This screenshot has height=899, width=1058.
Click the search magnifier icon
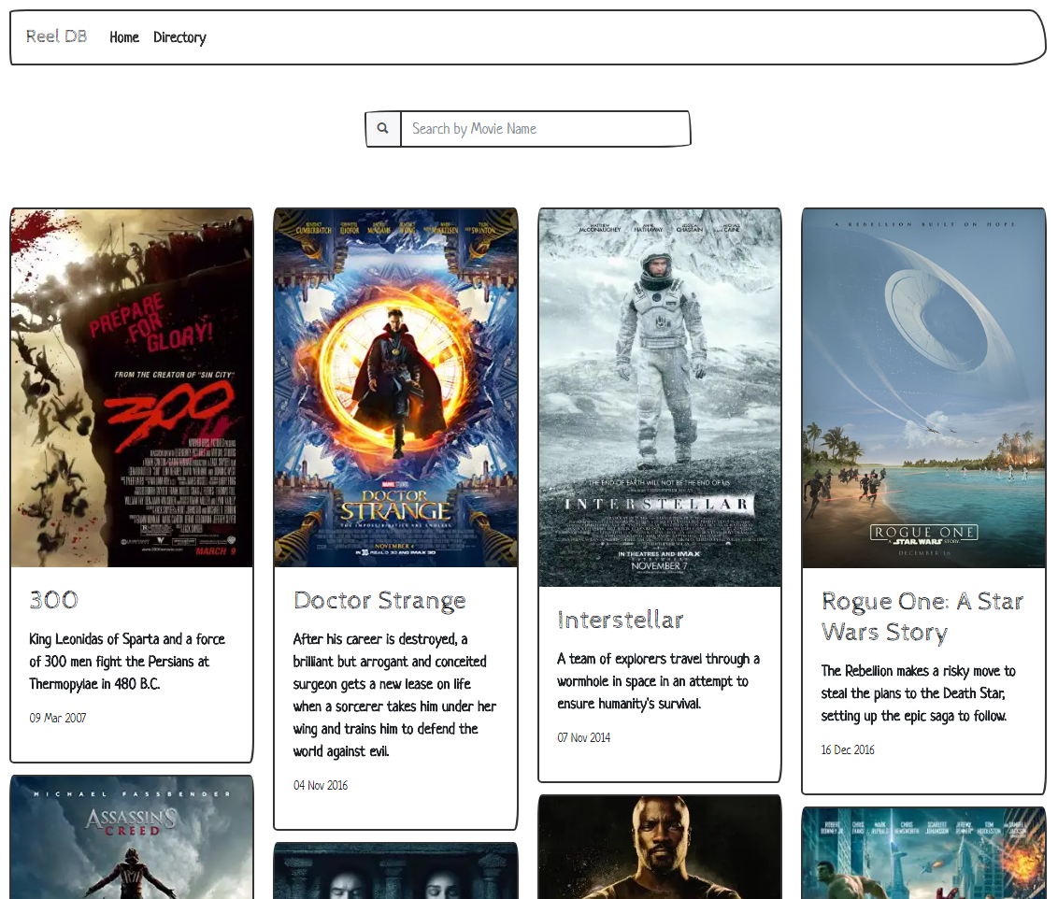coord(382,128)
